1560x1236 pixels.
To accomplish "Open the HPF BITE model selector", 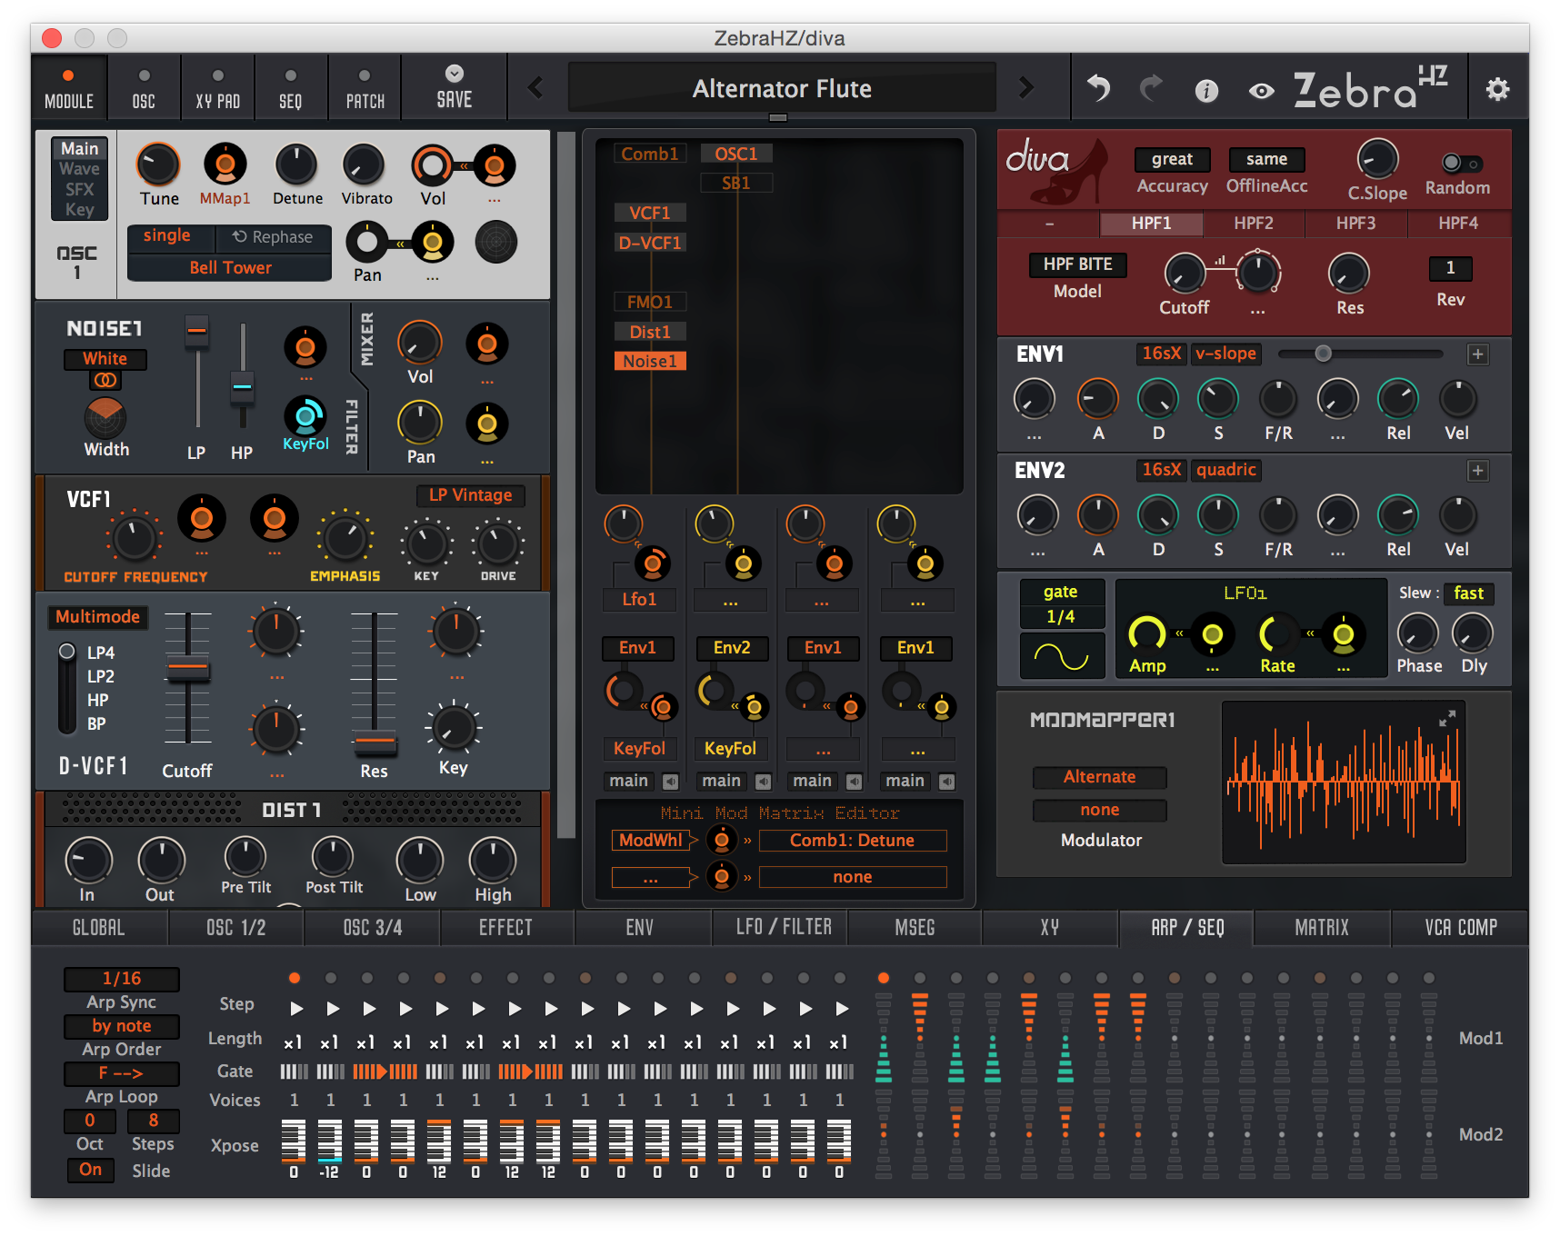I will click(x=1078, y=264).
